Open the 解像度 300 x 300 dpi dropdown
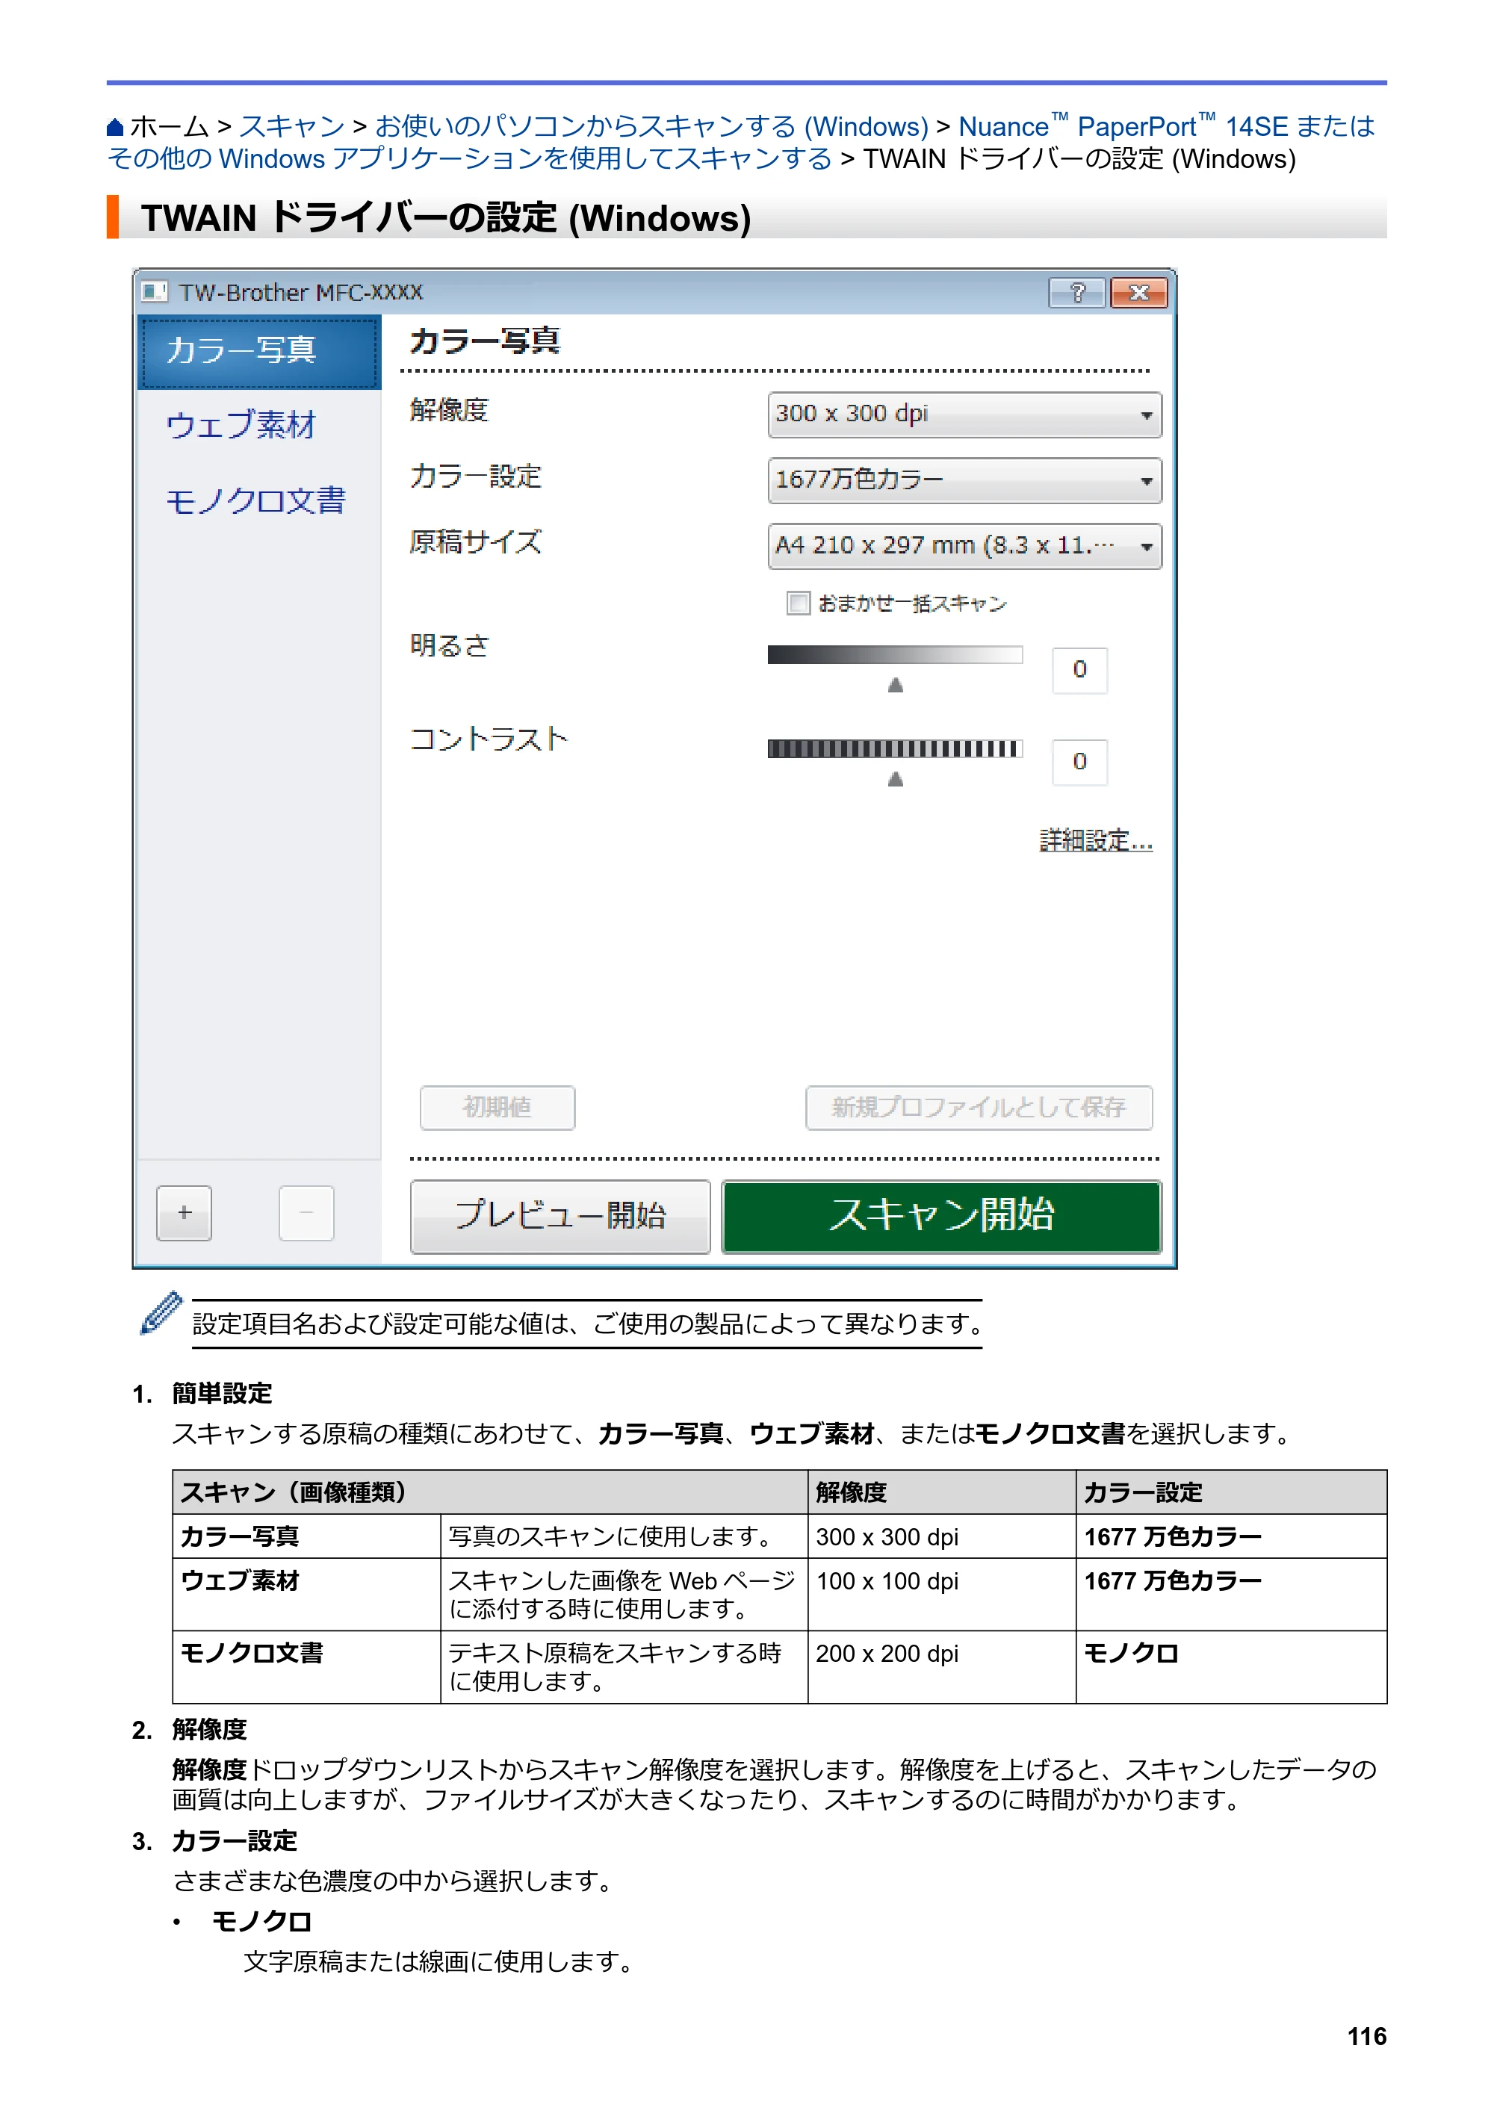 (x=964, y=415)
